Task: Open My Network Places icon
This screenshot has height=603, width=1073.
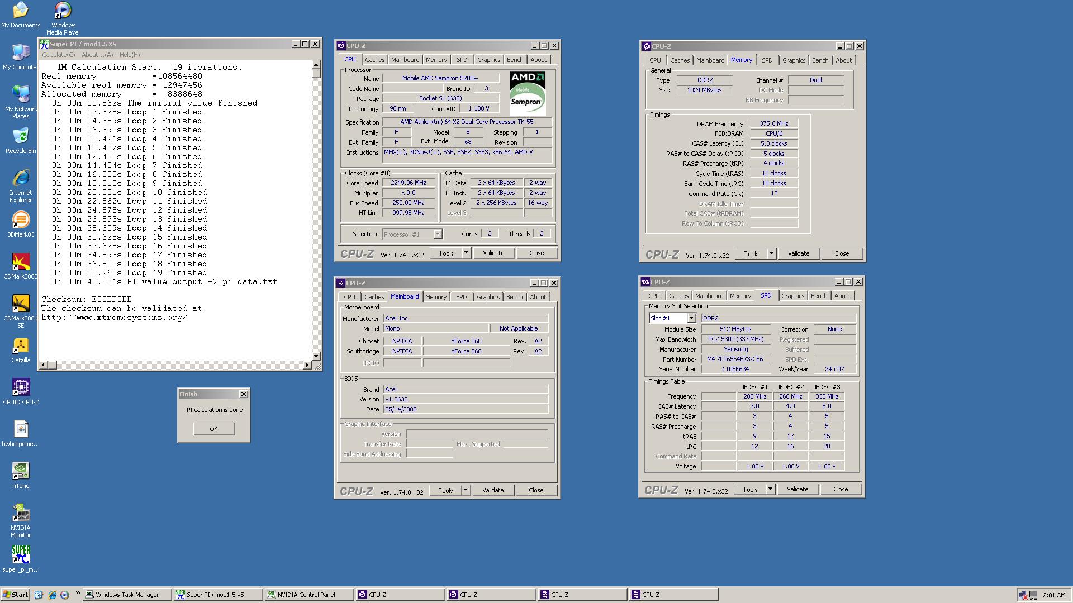Action: click(21, 102)
